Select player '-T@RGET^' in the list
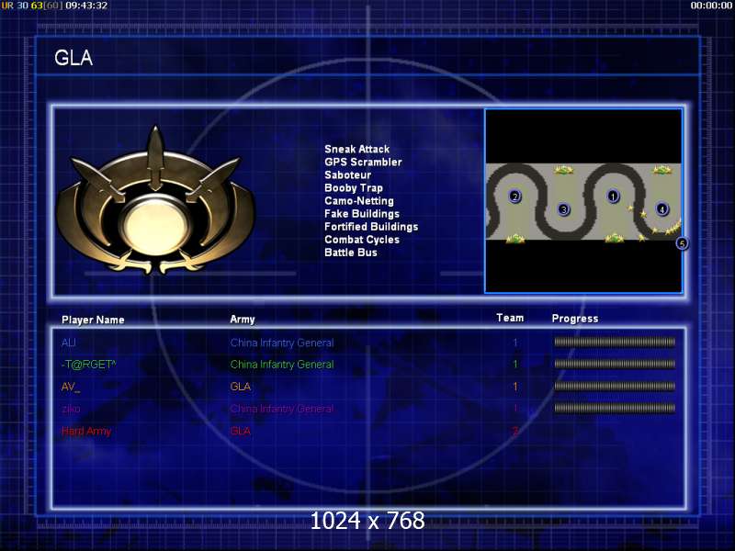Image resolution: width=735 pixels, height=551 pixels. pyautogui.click(x=88, y=364)
